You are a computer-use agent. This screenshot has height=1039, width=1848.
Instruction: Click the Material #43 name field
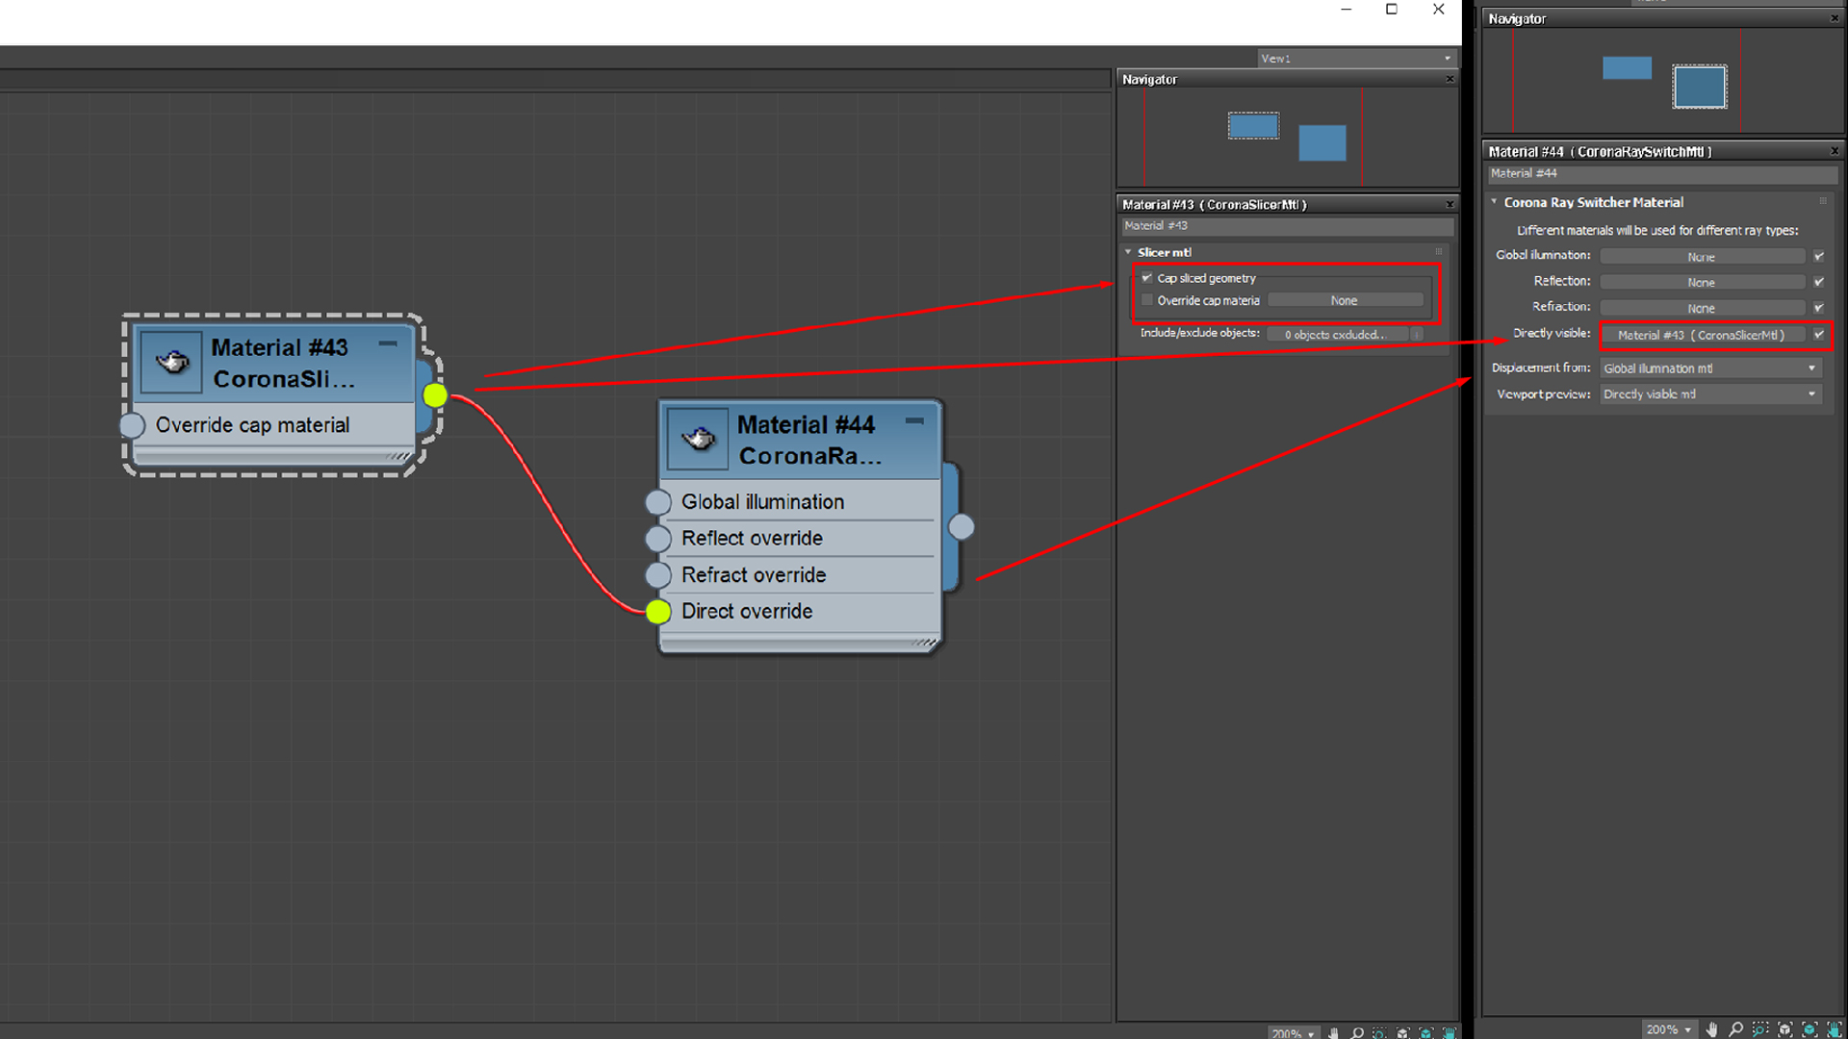tap(1287, 226)
